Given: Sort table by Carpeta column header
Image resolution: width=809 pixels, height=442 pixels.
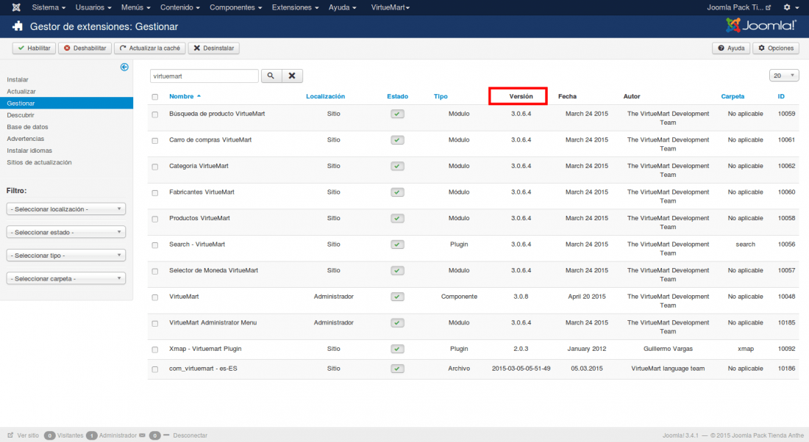Looking at the screenshot, I should click(733, 96).
